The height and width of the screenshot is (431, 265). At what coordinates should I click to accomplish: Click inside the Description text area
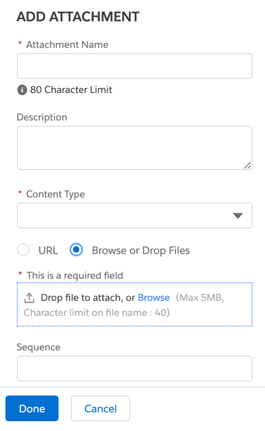click(x=134, y=148)
